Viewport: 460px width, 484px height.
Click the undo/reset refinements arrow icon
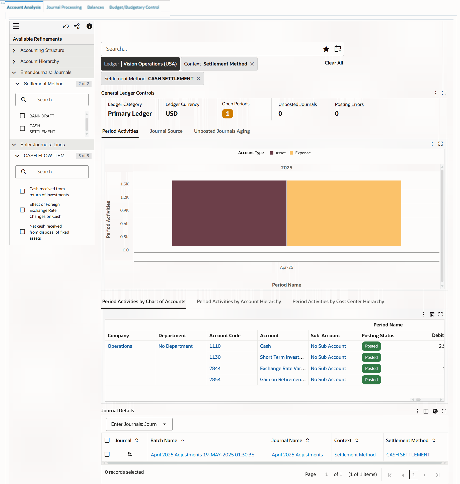pyautogui.click(x=66, y=26)
